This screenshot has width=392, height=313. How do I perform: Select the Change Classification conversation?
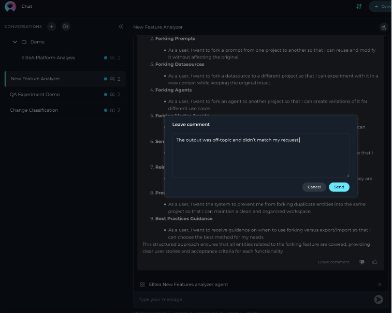65,110
